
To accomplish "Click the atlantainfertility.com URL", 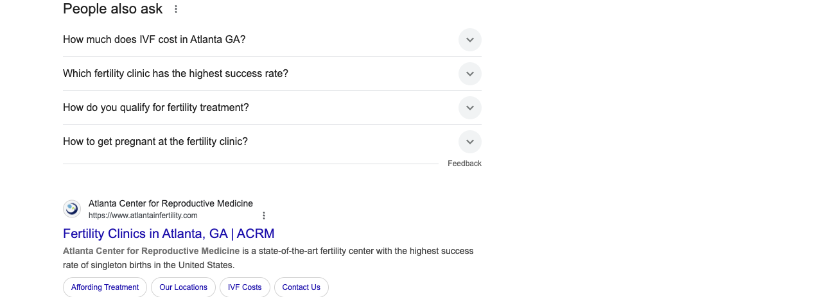I will coord(143,216).
